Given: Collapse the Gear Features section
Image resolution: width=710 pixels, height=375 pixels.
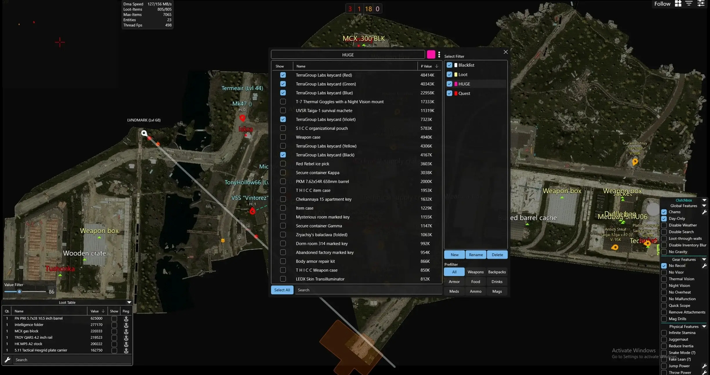Looking at the screenshot, I should click(x=704, y=259).
